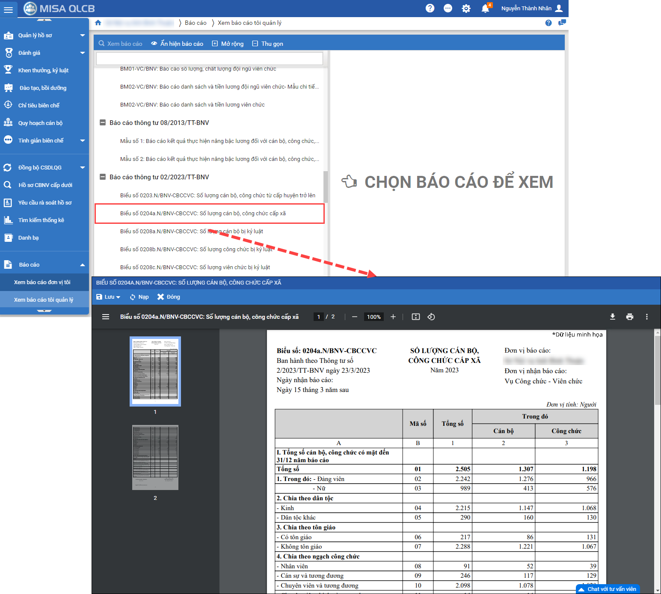
Task: Rotate the PDF document
Action: [431, 317]
